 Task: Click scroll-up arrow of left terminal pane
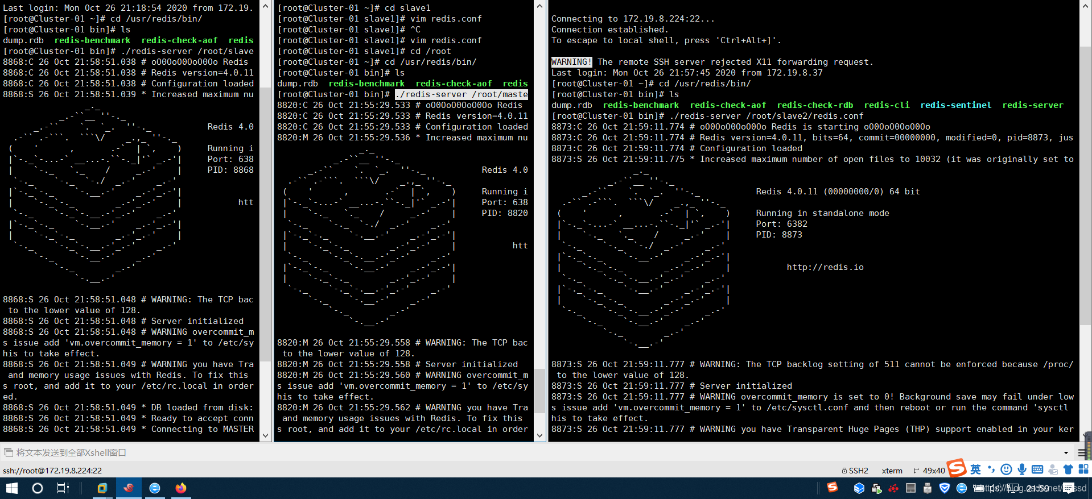(265, 6)
